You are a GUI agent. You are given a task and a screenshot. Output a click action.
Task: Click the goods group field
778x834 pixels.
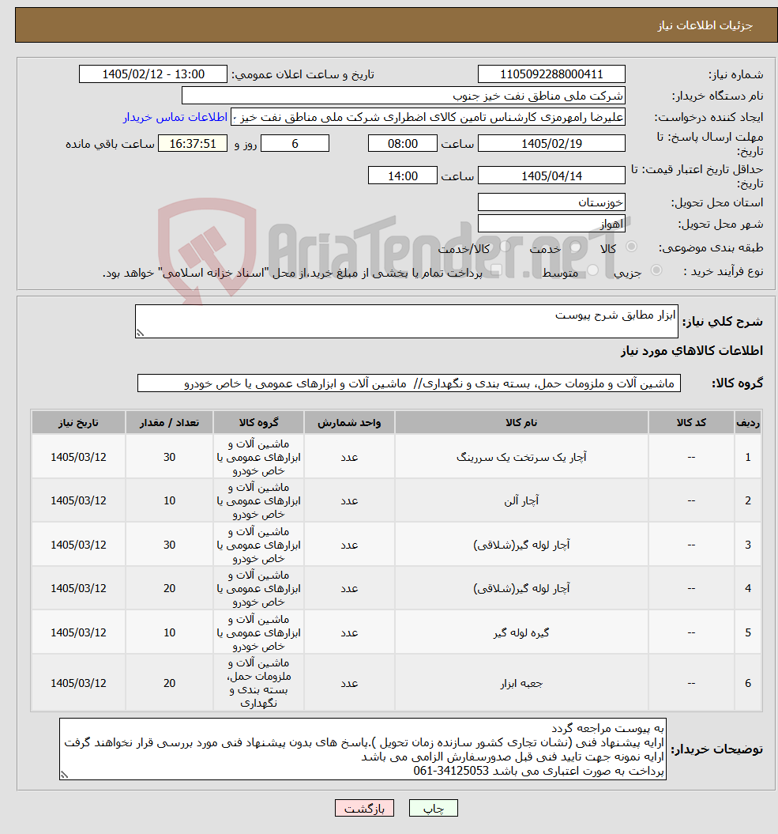tap(408, 383)
